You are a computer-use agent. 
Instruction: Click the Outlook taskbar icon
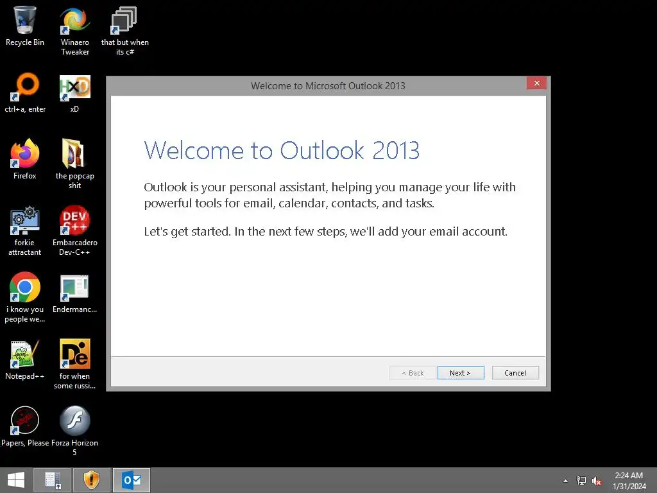[132, 480]
